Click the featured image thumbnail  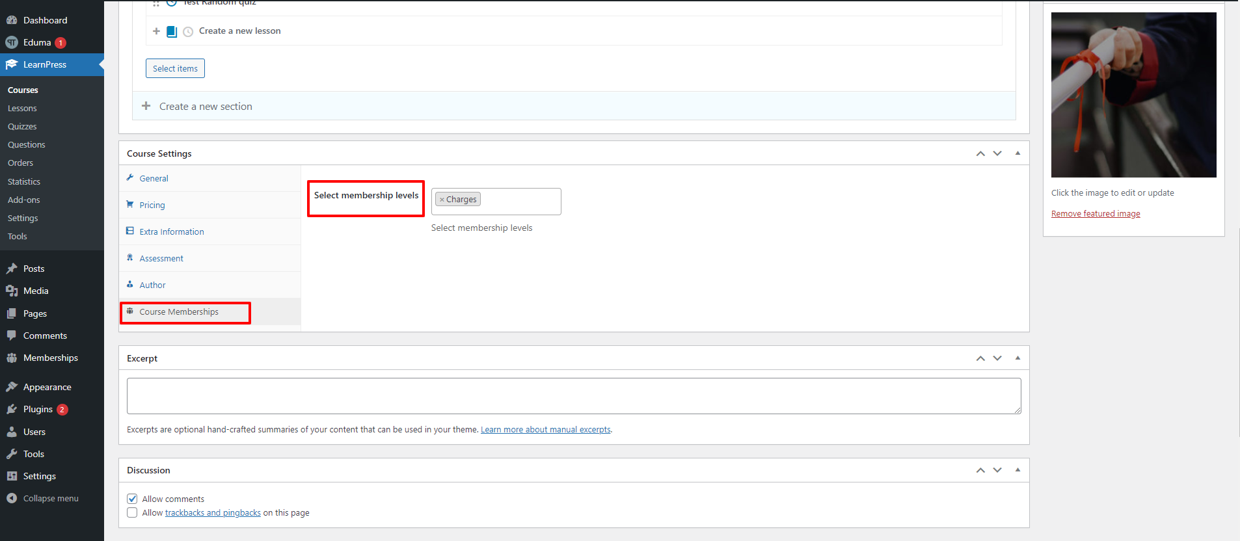1134,95
